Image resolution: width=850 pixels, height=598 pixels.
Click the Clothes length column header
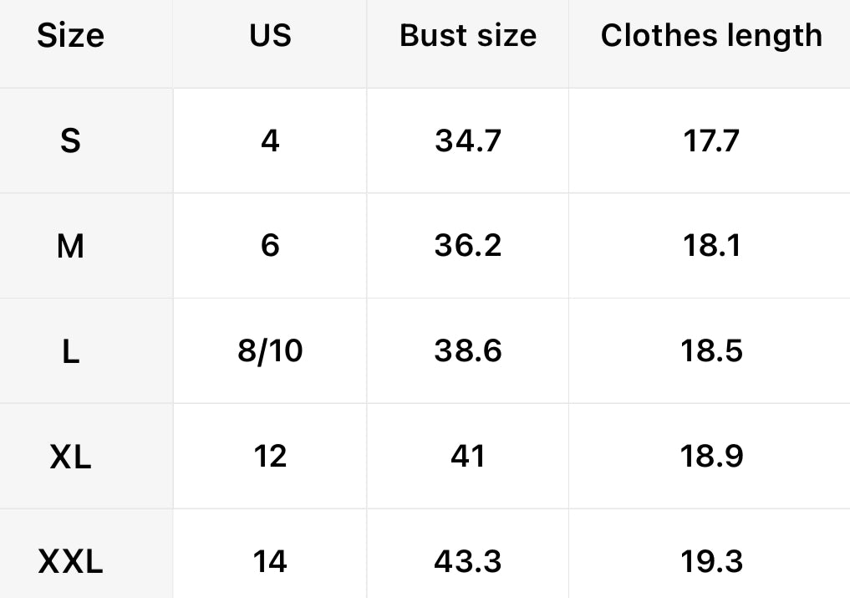[711, 36]
